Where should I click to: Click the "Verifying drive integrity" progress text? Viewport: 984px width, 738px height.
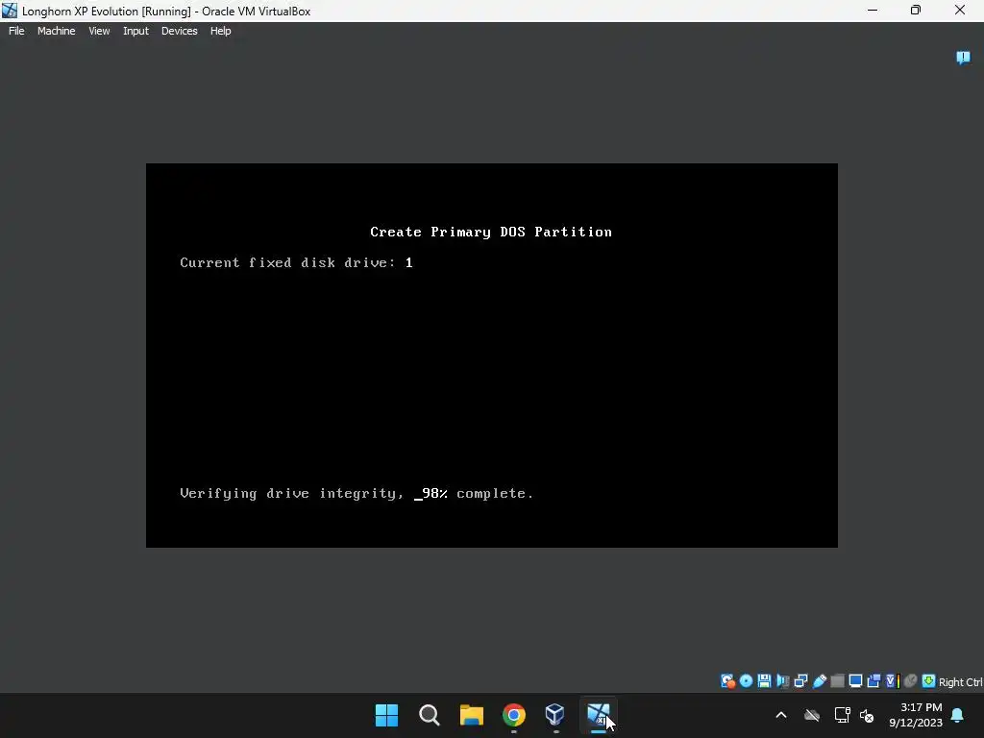pyautogui.click(x=357, y=494)
